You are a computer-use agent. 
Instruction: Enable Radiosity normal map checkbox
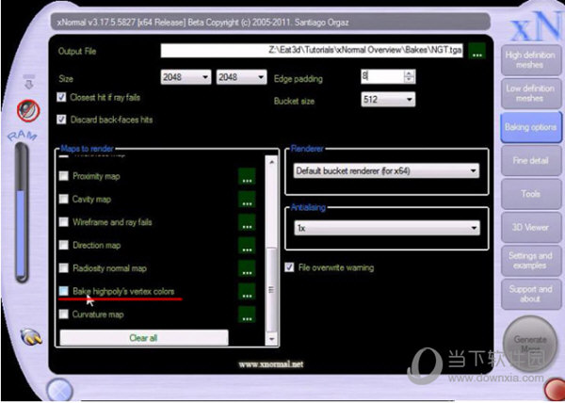[64, 268]
